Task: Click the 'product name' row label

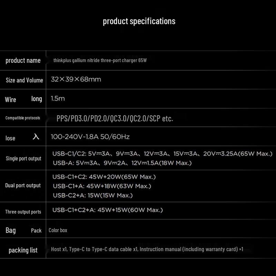Action: (23, 60)
